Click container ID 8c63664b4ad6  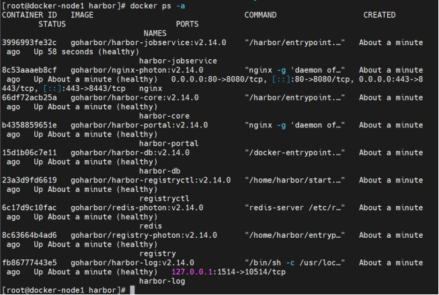coord(30,235)
